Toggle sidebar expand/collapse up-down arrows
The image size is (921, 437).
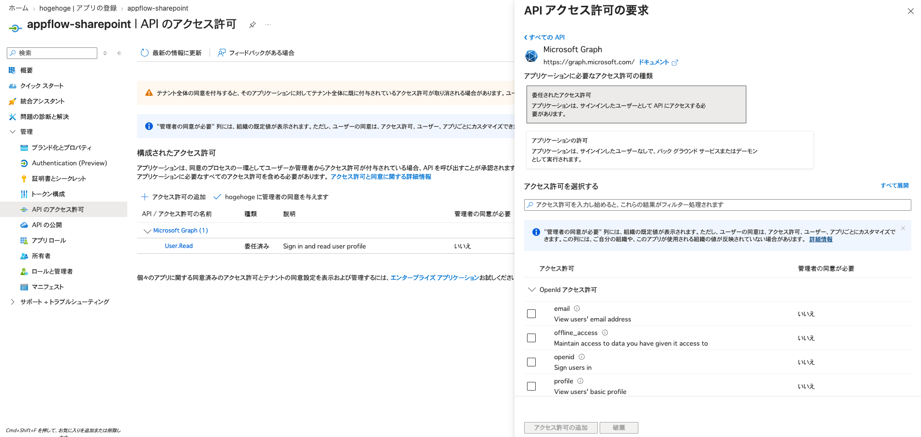pos(105,53)
